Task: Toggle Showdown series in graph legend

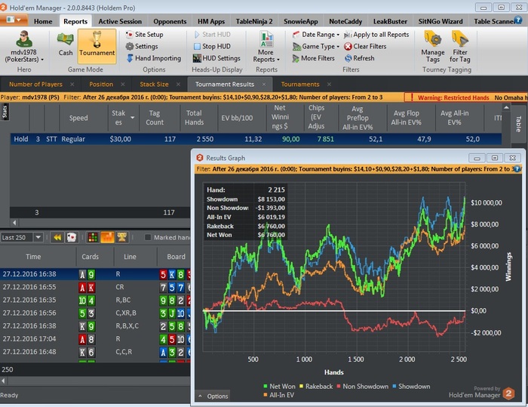Action: 411,387
